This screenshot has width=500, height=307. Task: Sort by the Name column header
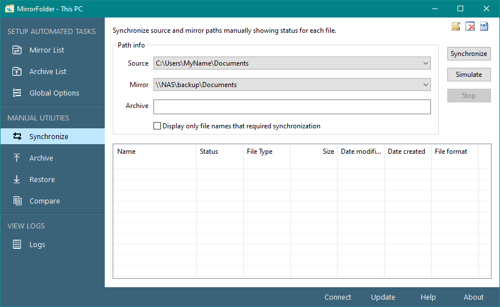(155, 152)
